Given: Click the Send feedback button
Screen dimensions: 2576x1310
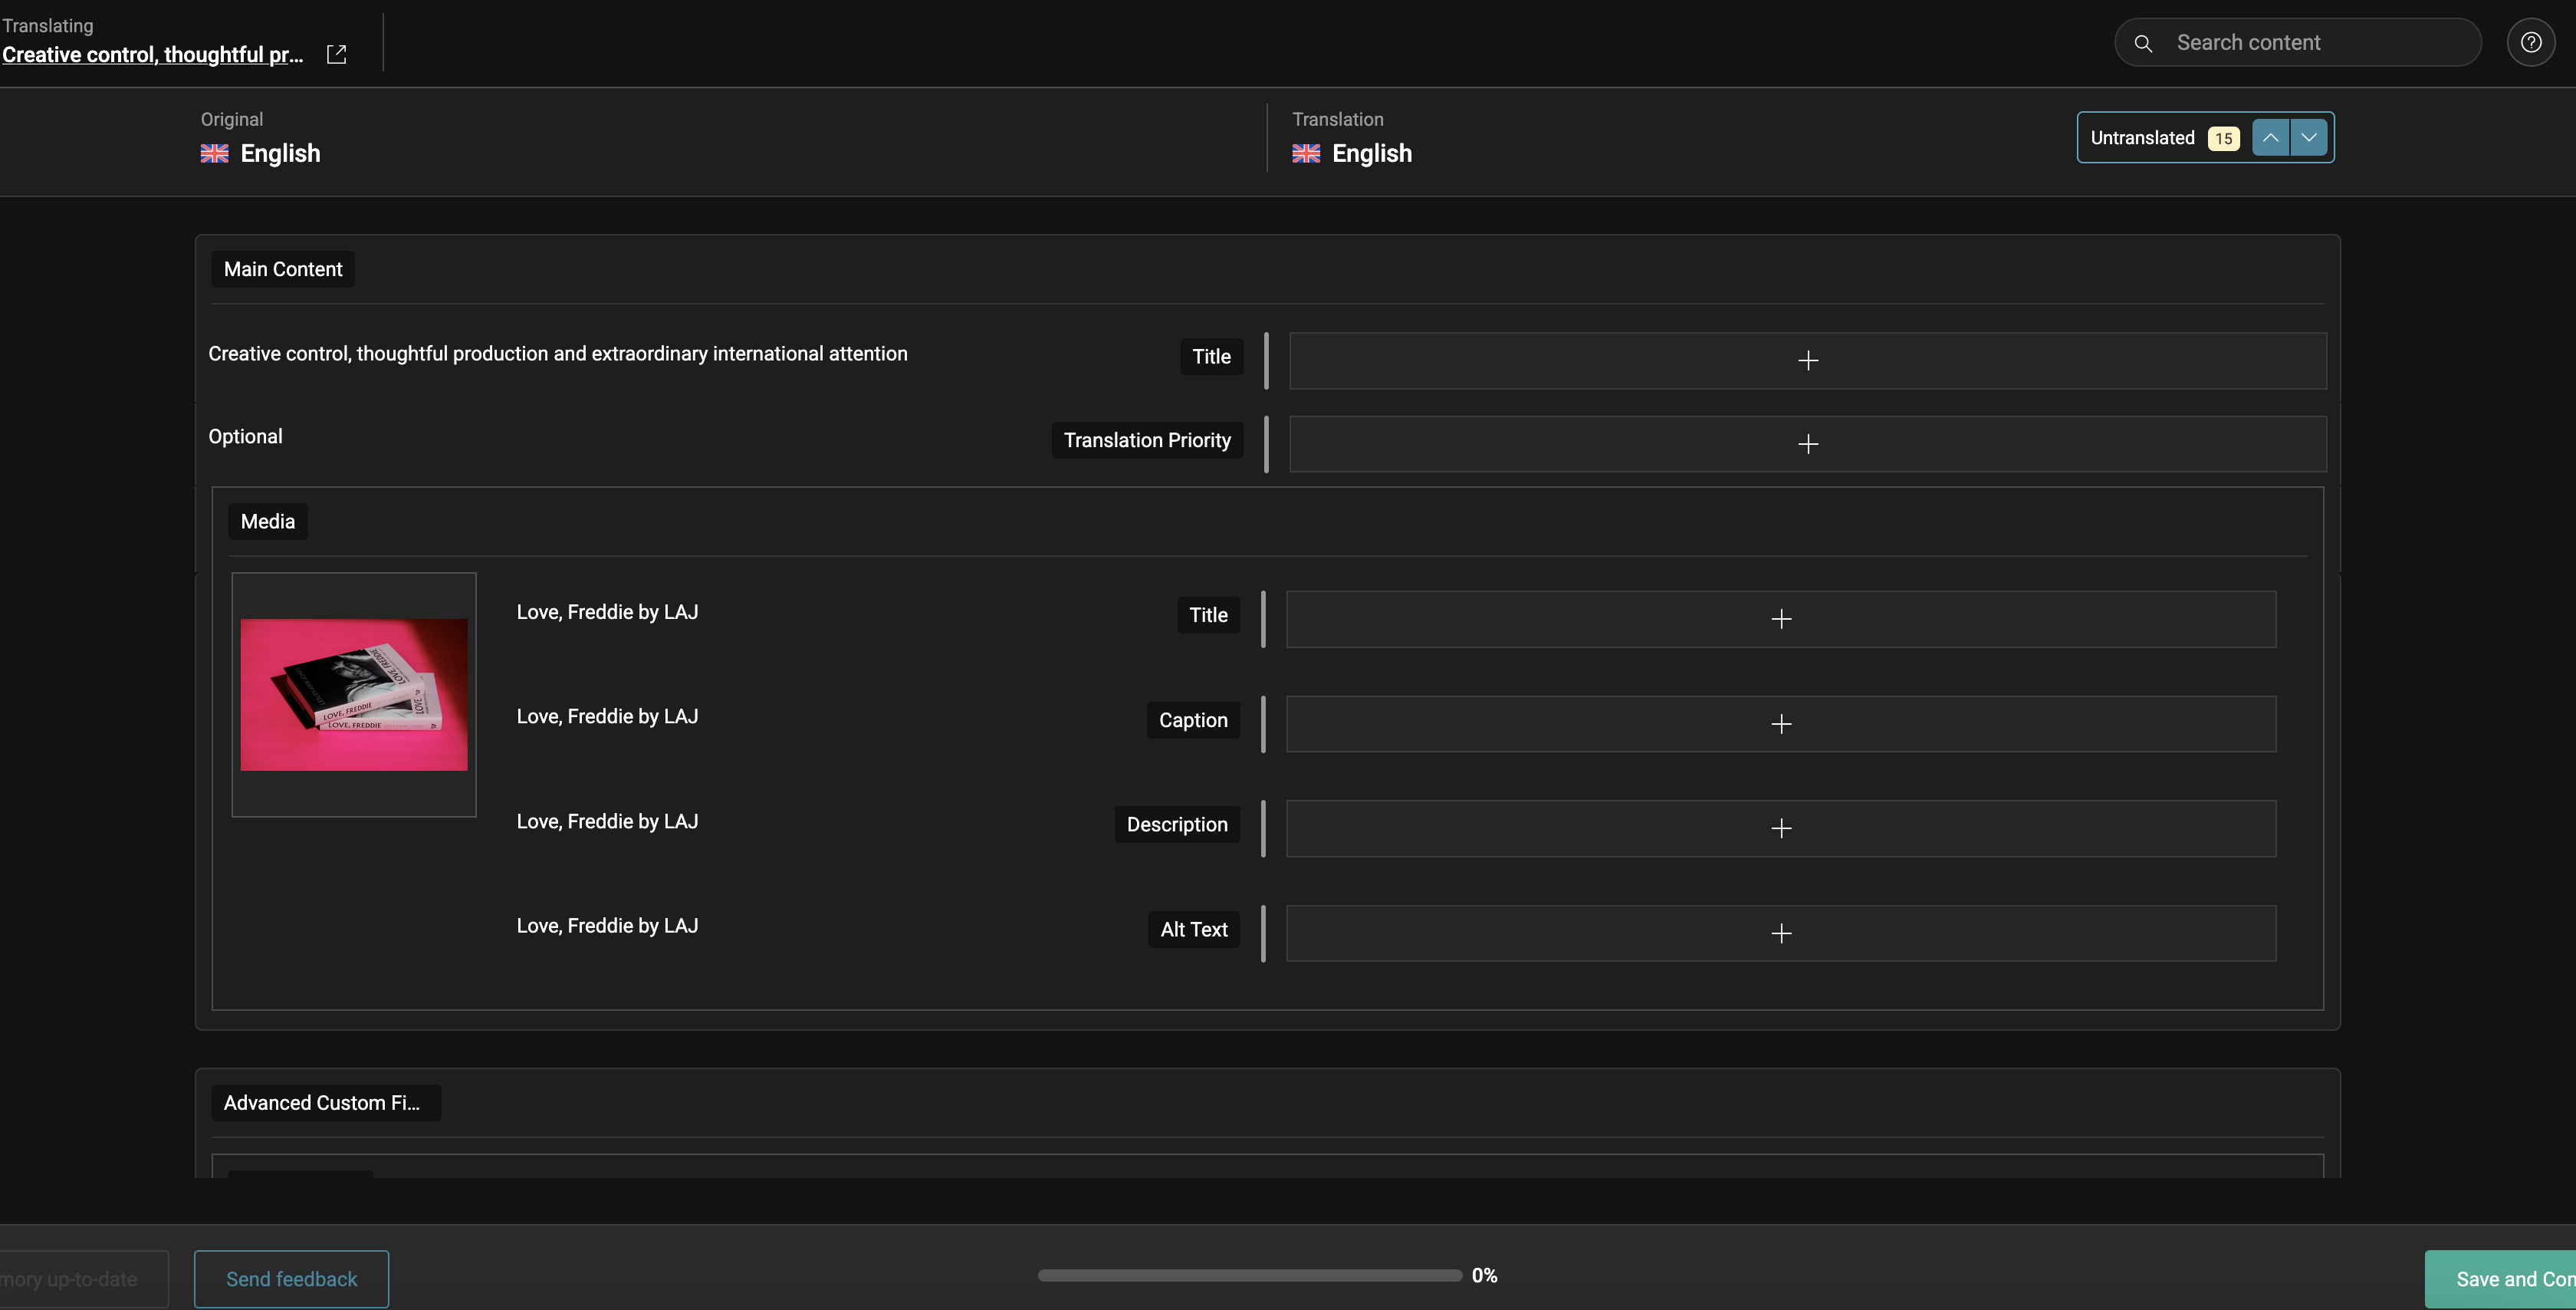Looking at the screenshot, I should pyautogui.click(x=291, y=1278).
